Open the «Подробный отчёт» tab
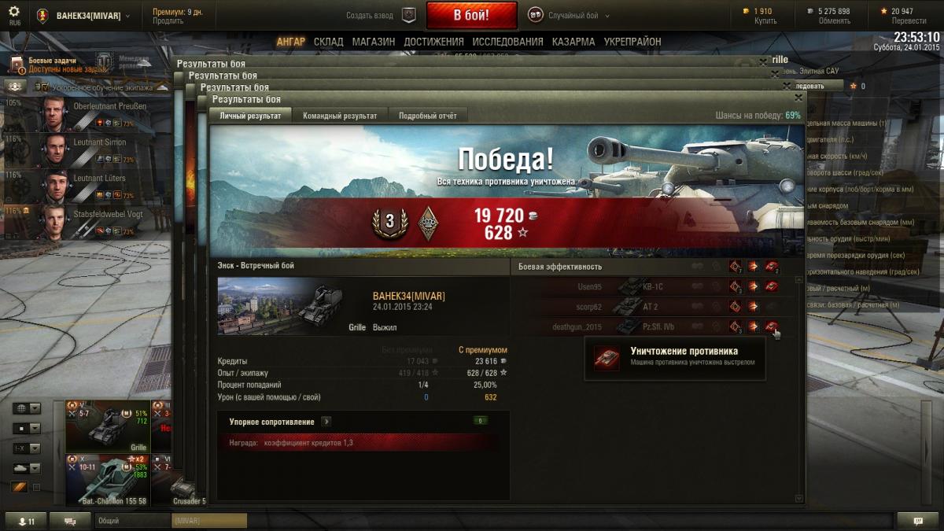This screenshot has width=944, height=531. (427, 116)
